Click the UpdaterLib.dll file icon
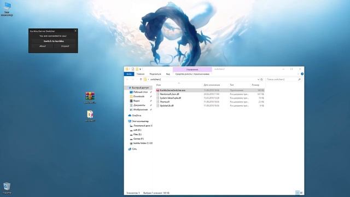This screenshot has width=350, height=197. [x=157, y=106]
